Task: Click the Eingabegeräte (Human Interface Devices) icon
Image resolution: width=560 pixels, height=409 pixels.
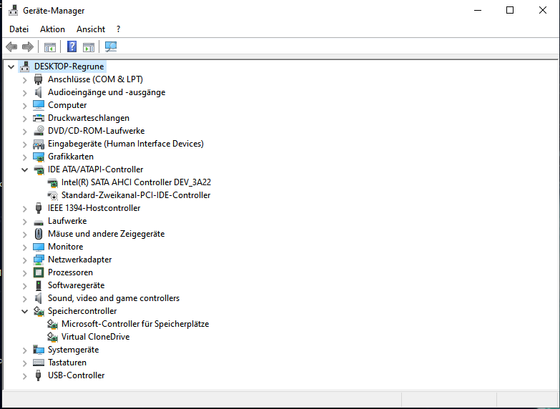Action: tap(39, 144)
